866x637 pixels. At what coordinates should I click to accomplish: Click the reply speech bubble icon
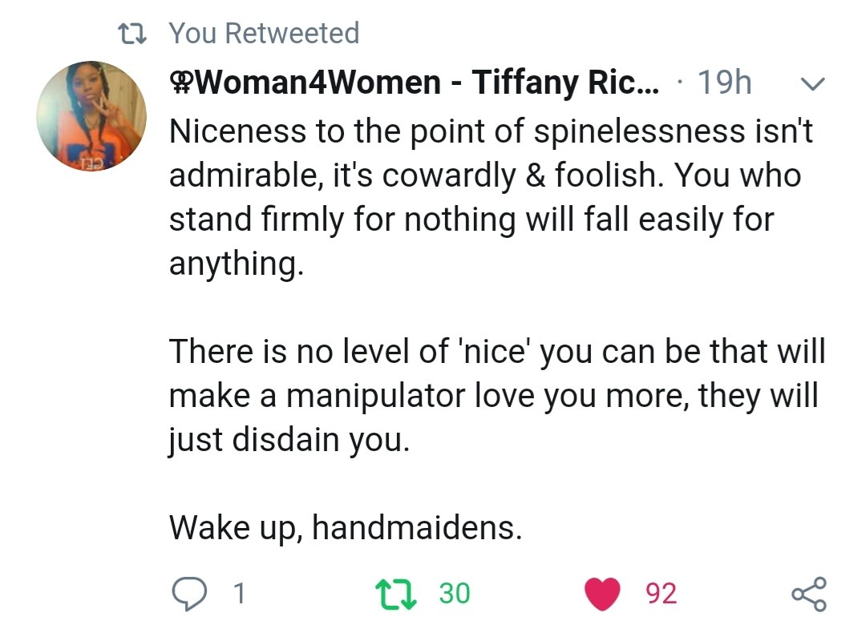point(190,594)
